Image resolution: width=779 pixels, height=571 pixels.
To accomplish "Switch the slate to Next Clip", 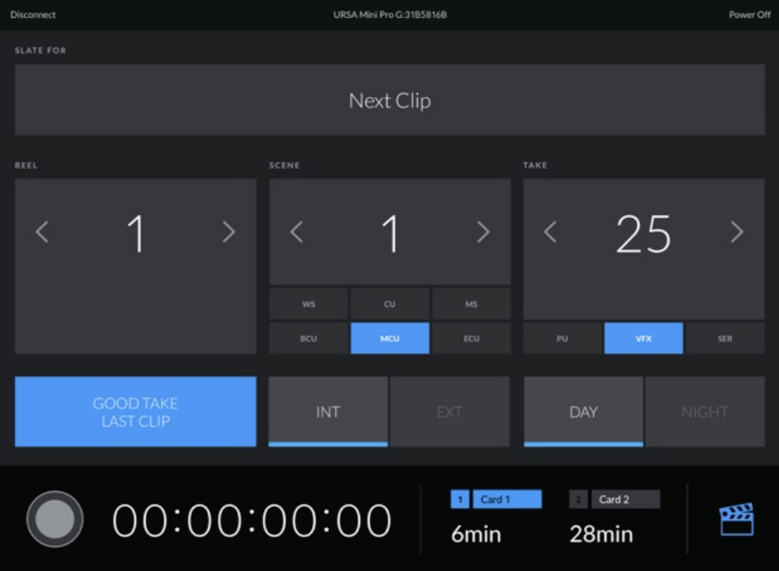I will click(389, 100).
